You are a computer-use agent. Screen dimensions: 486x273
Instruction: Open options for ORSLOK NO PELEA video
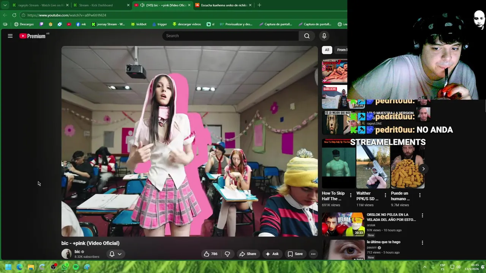(x=422, y=215)
